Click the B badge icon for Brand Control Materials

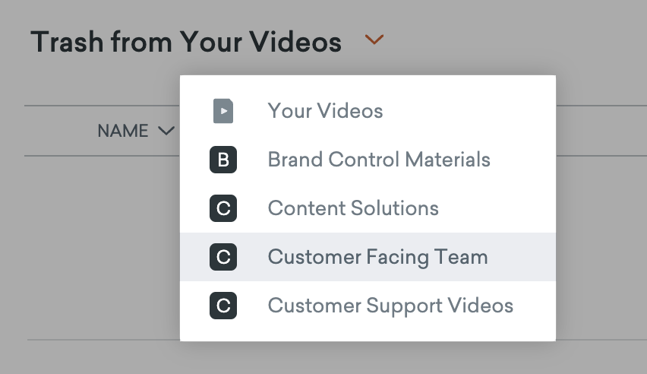point(223,160)
